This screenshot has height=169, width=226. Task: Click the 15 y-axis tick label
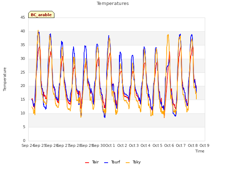(x=23, y=99)
